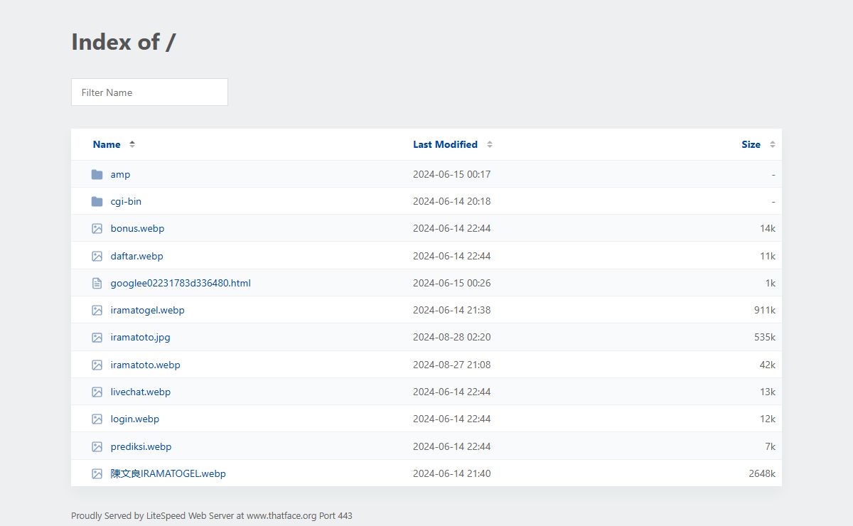
Task: Click the date 2024-06-15 00:17
Action: coord(451,174)
